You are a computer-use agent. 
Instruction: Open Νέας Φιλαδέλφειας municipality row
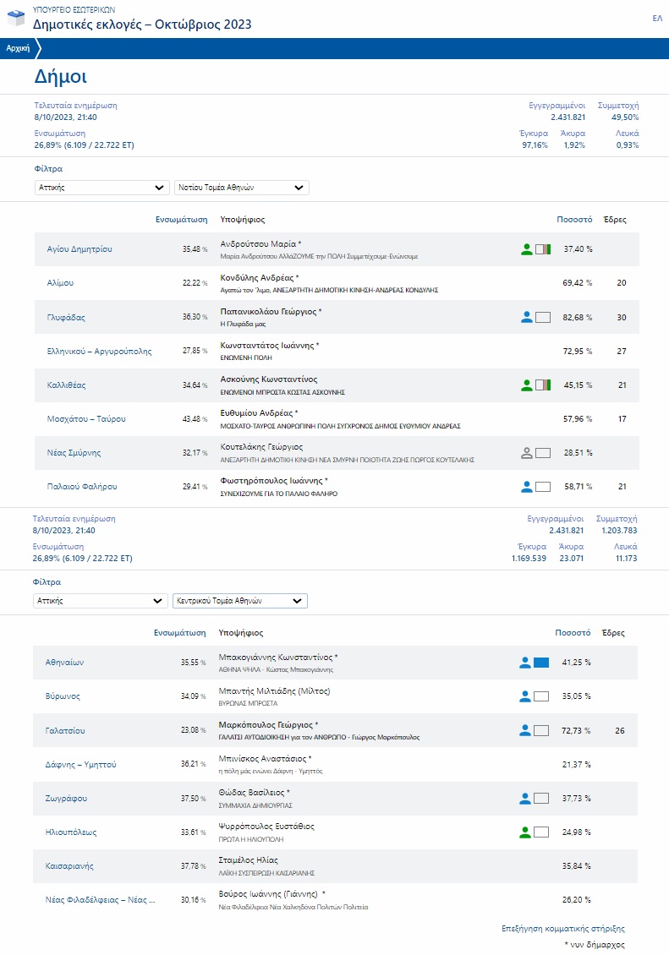pos(335,899)
